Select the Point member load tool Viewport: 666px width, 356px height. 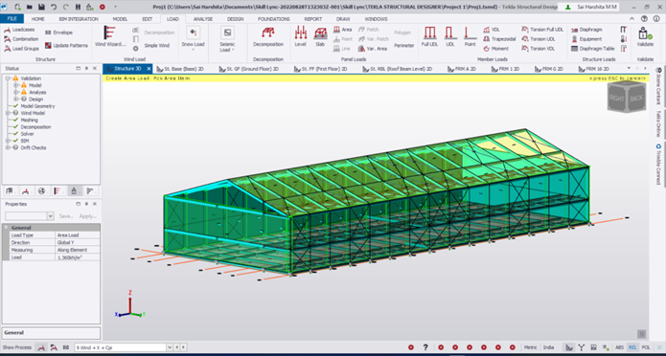470,36
